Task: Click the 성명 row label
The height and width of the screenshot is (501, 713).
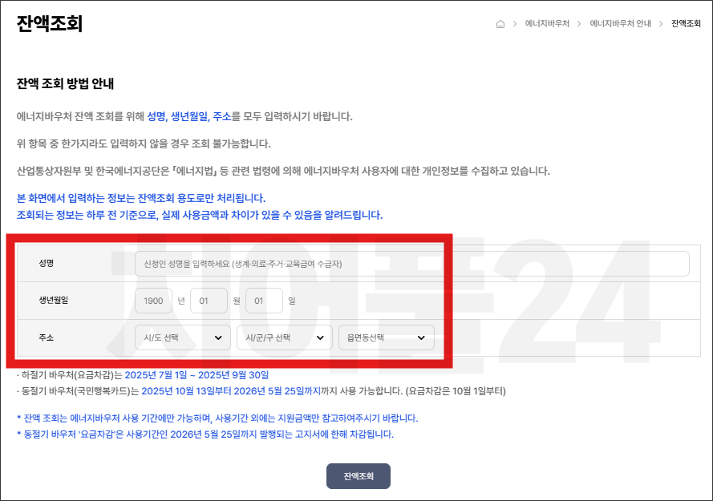Action: pyautogui.click(x=46, y=264)
